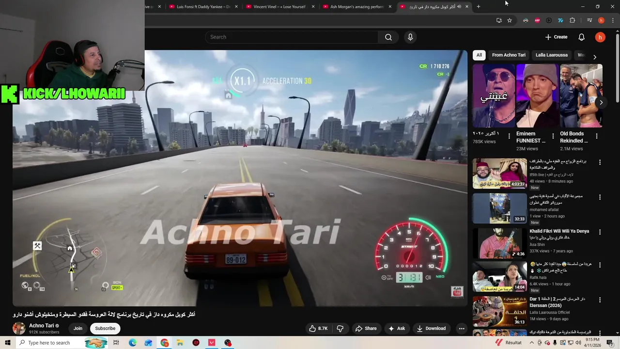This screenshot has width=620, height=349.
Task: Open the Windows Start menu
Action: point(7,343)
